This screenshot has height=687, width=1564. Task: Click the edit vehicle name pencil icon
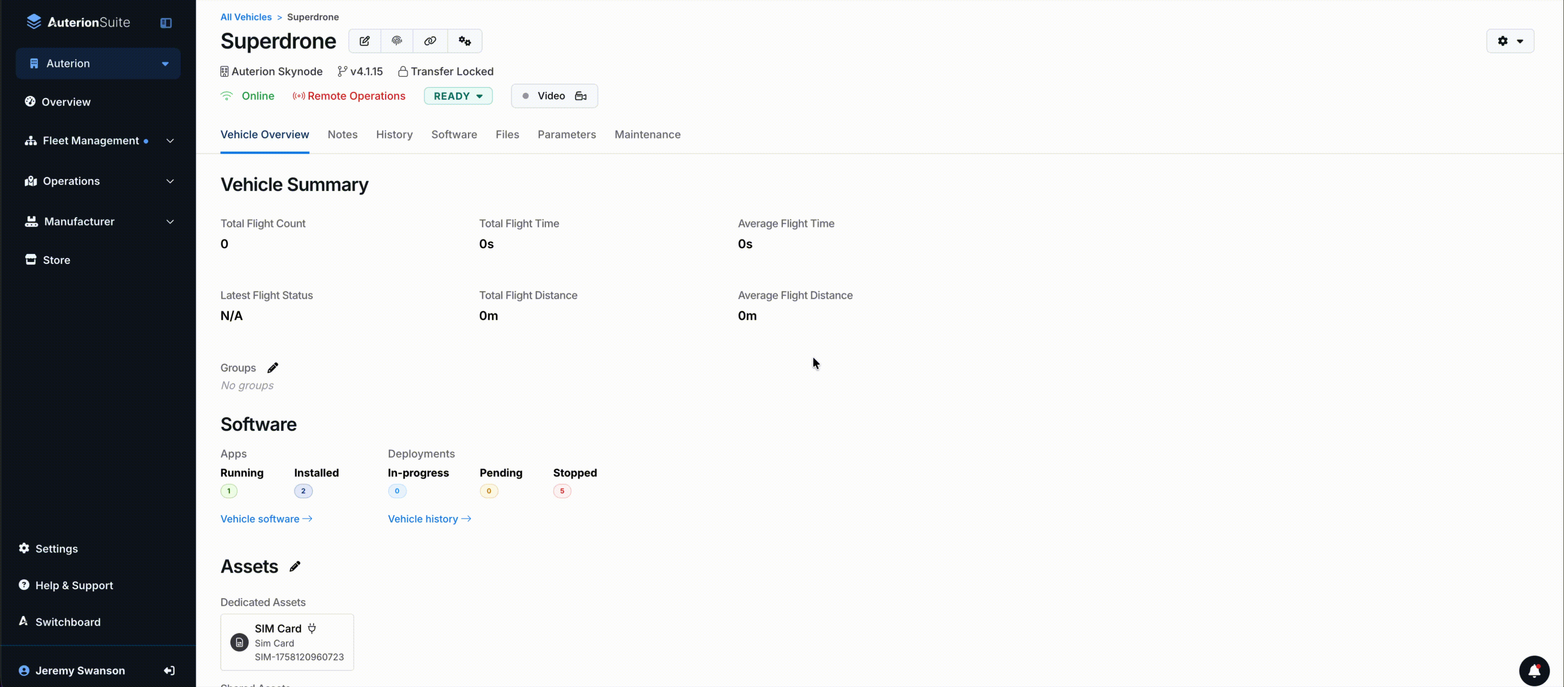click(364, 41)
